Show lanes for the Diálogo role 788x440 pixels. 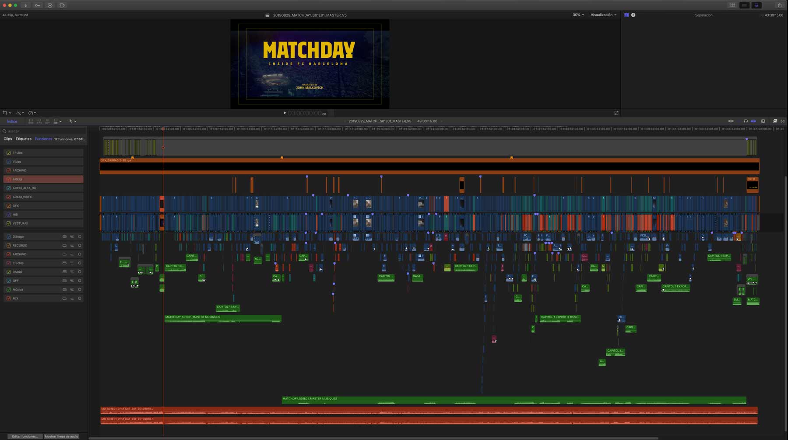point(72,237)
